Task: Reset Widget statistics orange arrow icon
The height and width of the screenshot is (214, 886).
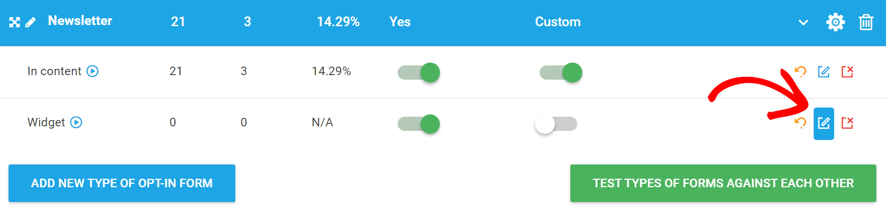Action: (801, 123)
